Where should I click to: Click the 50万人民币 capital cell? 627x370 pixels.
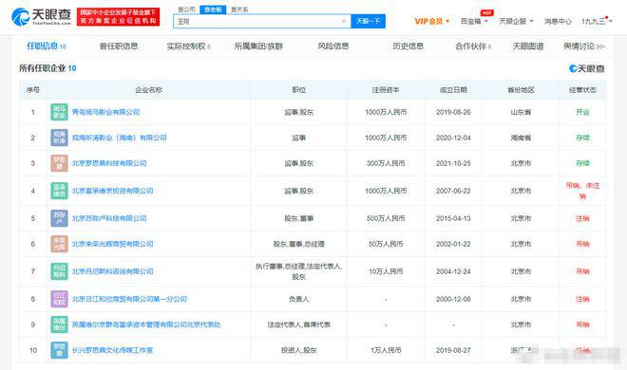click(386, 244)
